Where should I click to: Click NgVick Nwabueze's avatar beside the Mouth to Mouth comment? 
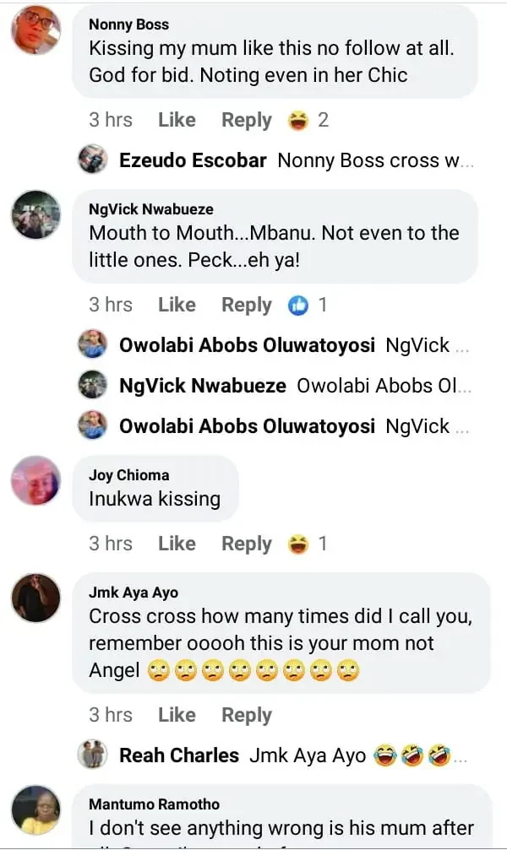click(x=35, y=214)
